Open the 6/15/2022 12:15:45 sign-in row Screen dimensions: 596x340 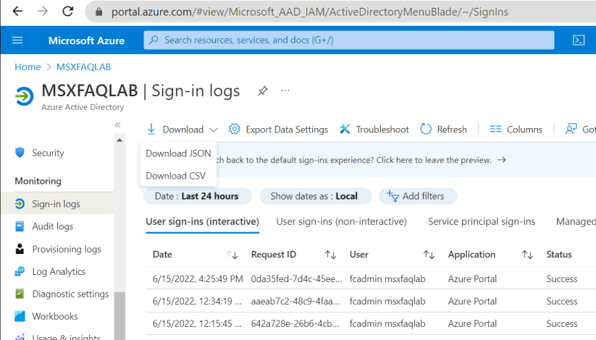click(371, 323)
